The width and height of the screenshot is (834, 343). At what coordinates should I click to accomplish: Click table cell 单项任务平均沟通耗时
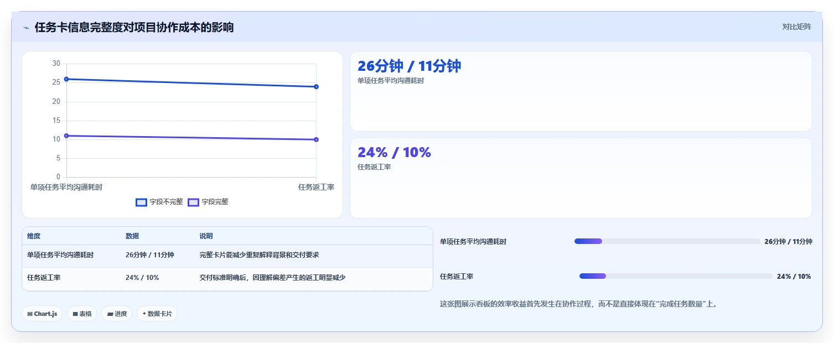click(60, 255)
